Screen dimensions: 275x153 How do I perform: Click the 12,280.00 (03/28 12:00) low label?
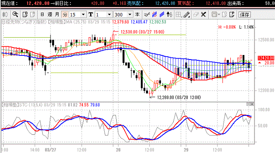[x=179, y=97]
